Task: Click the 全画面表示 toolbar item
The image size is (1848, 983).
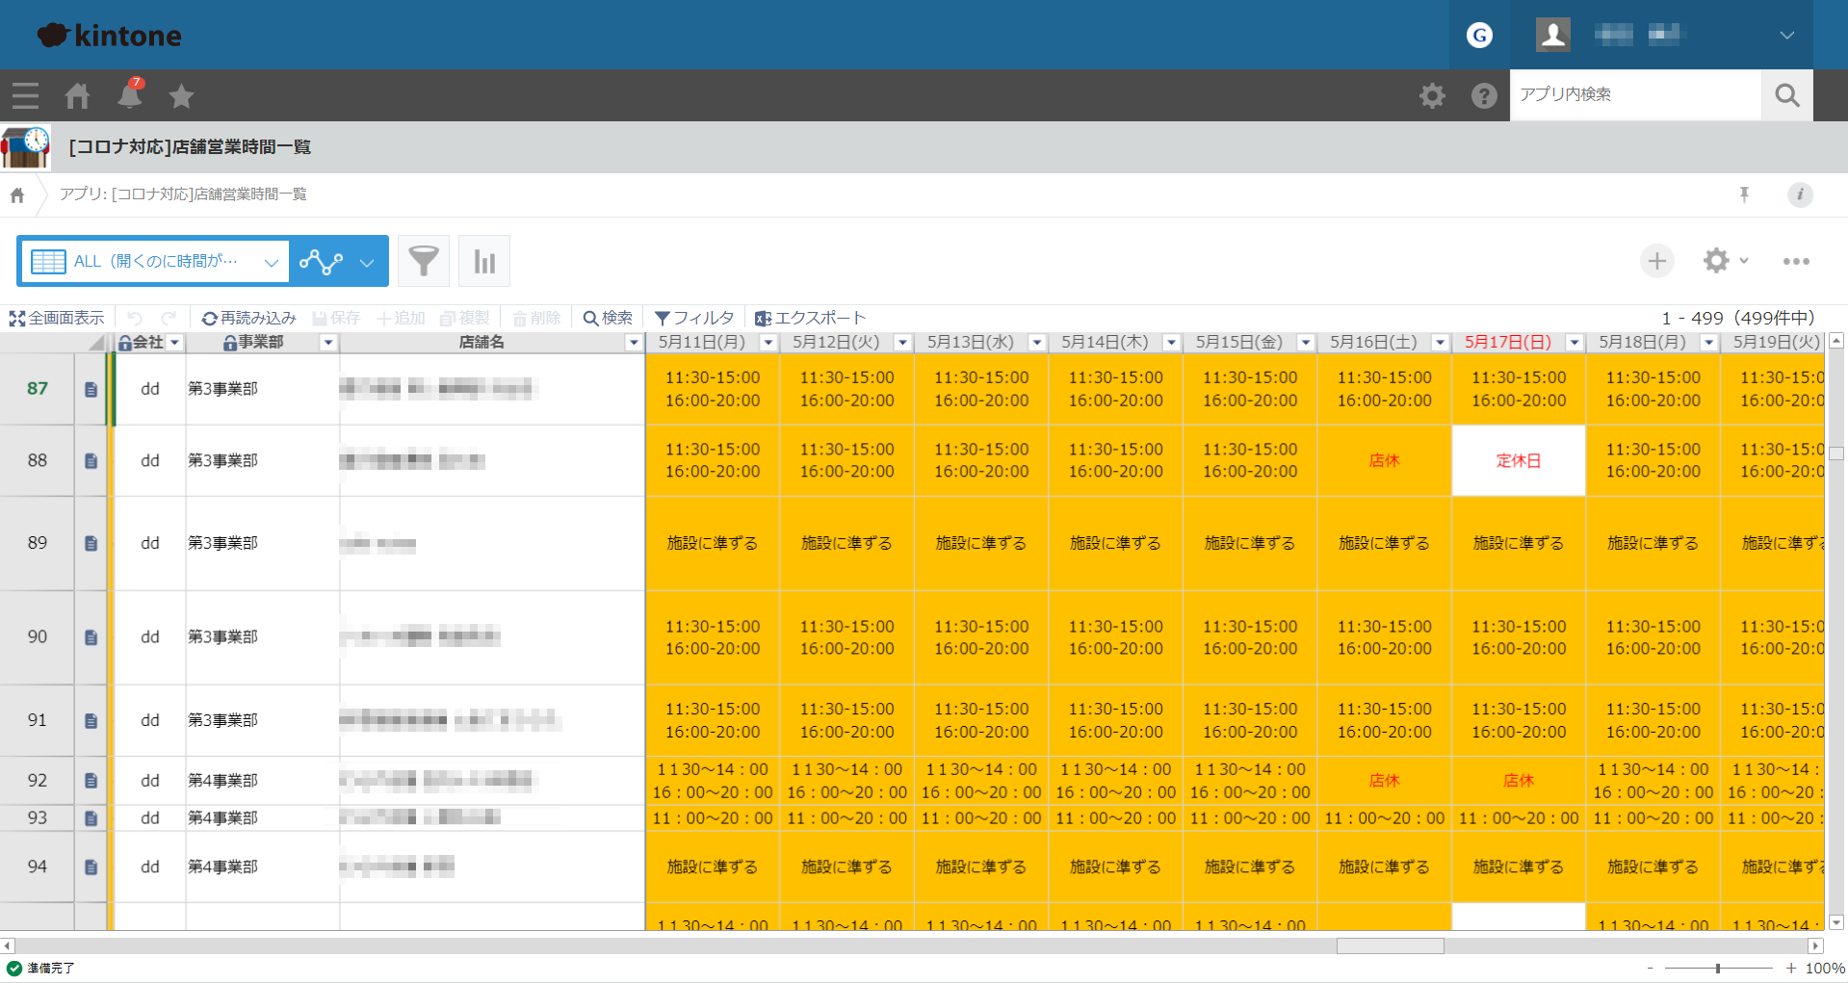Action: tap(57, 318)
